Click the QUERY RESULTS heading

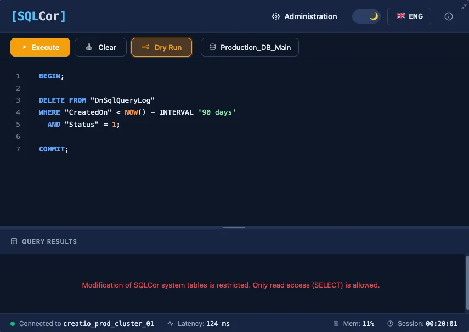click(x=49, y=241)
